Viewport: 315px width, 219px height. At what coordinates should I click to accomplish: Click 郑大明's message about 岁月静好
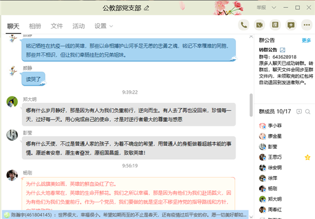pos(128,114)
